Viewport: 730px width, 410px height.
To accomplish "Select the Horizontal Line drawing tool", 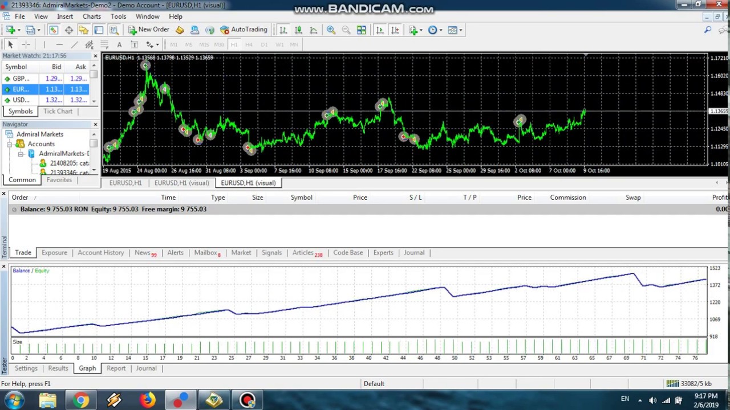I will [59, 44].
